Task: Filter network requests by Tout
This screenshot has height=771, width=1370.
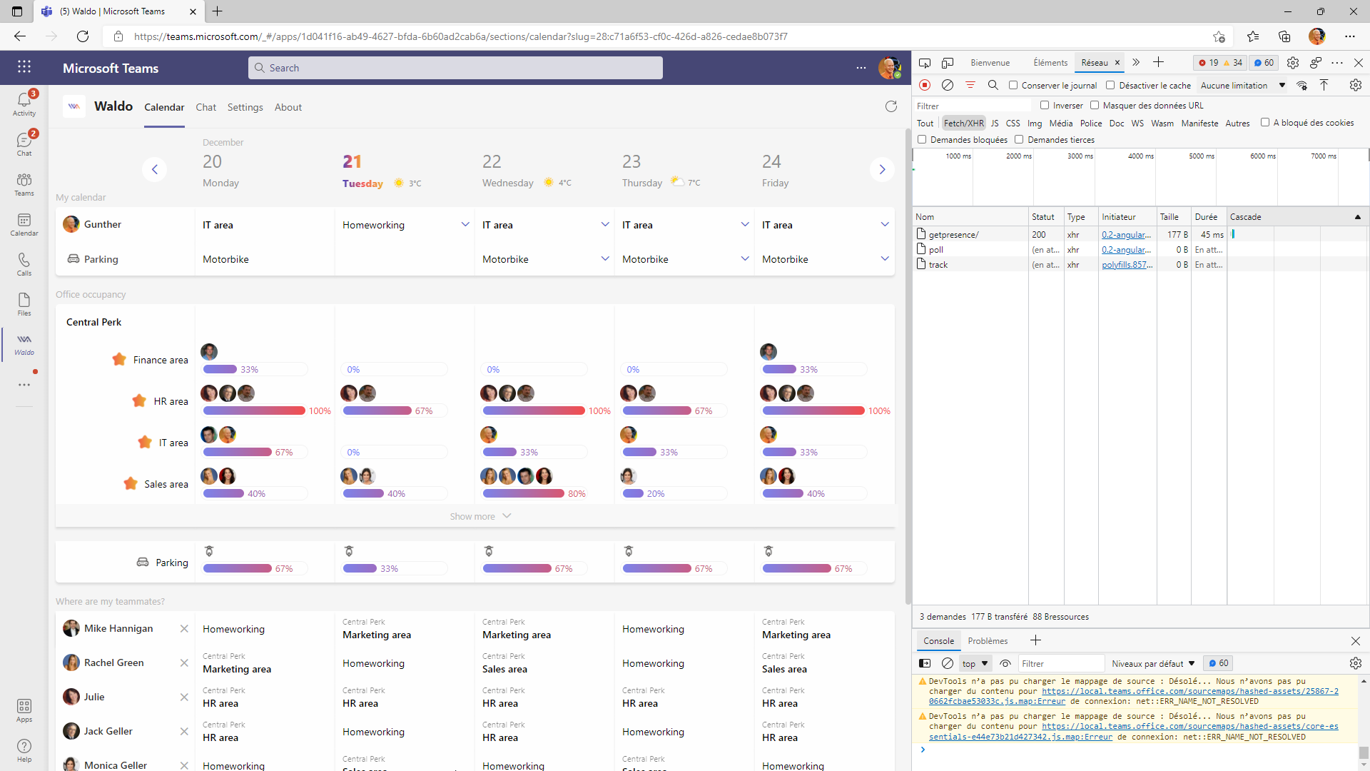Action: click(925, 123)
